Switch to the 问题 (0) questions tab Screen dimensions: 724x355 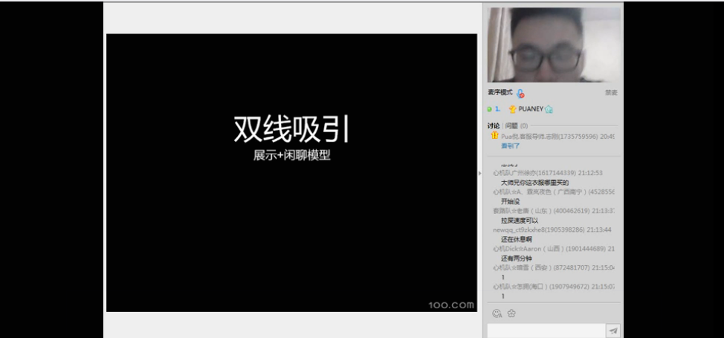[x=516, y=126]
